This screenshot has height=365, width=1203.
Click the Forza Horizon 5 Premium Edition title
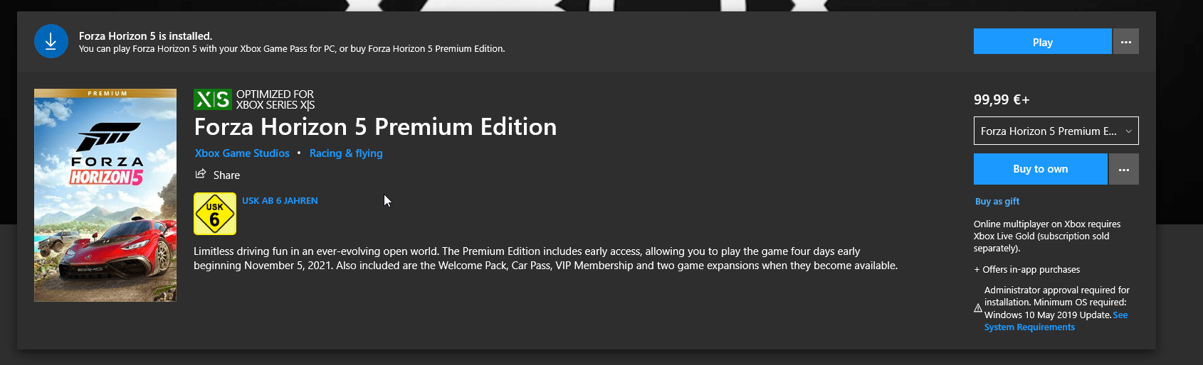click(375, 127)
